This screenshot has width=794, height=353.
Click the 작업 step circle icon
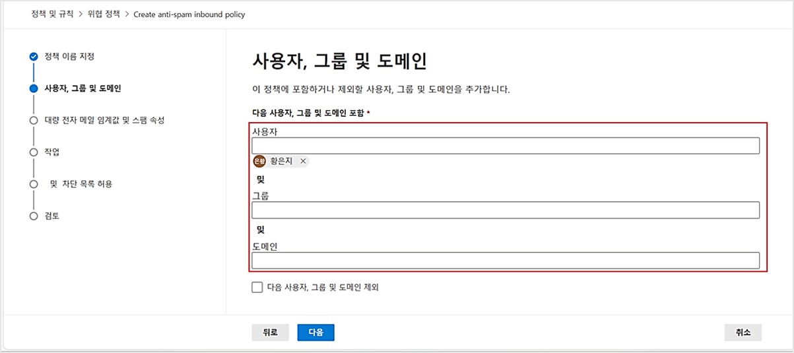click(34, 152)
